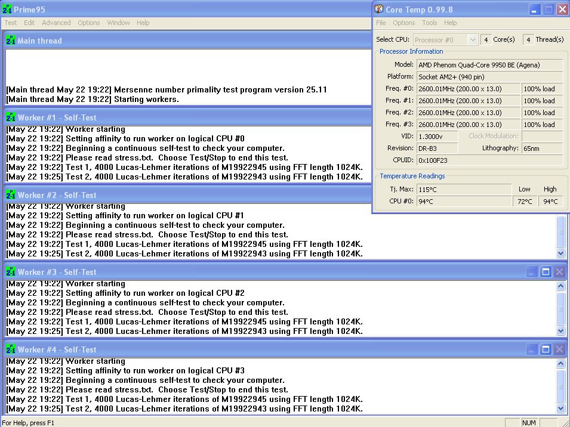Close the Worker #4 sub-window
570x427 pixels.
(559, 349)
